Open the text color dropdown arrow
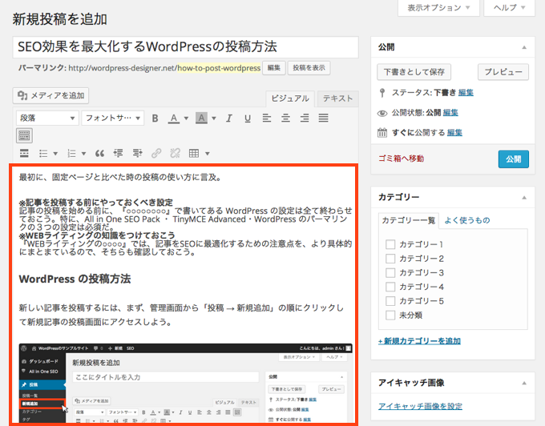This screenshot has width=545, height=426. (x=186, y=119)
